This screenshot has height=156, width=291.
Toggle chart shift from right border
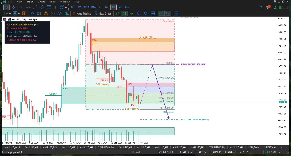(168, 14)
